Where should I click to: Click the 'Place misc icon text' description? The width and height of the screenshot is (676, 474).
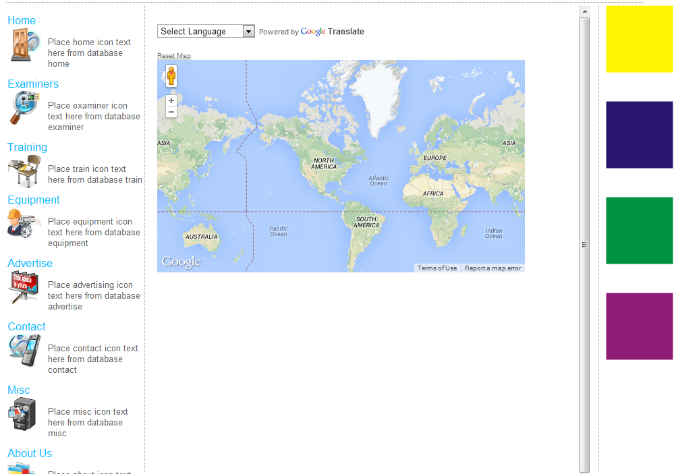point(88,422)
